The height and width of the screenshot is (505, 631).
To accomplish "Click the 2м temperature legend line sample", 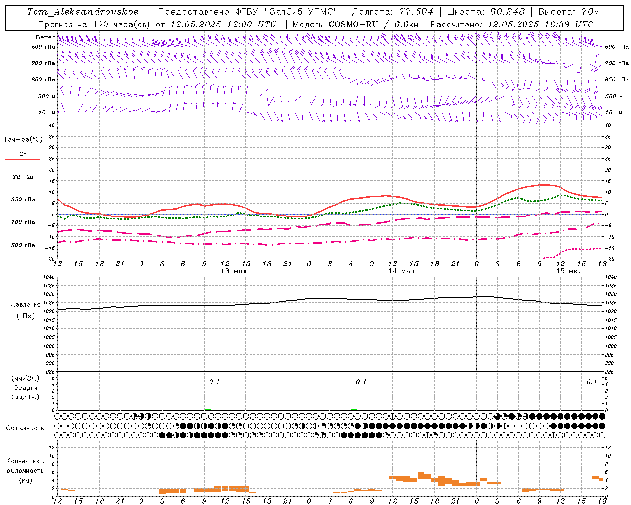I will (23, 160).
